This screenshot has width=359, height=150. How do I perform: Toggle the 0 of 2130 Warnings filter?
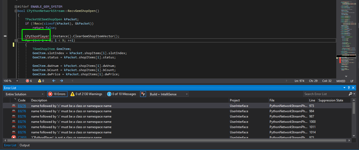click(x=86, y=94)
